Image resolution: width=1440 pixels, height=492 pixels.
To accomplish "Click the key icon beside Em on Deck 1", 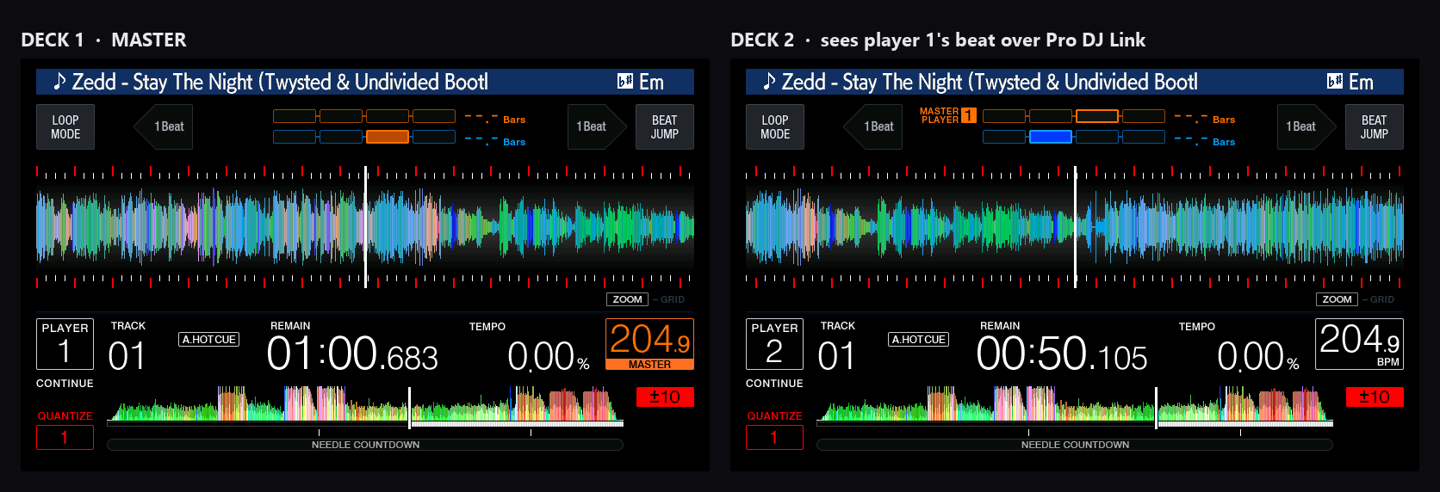I will (625, 82).
